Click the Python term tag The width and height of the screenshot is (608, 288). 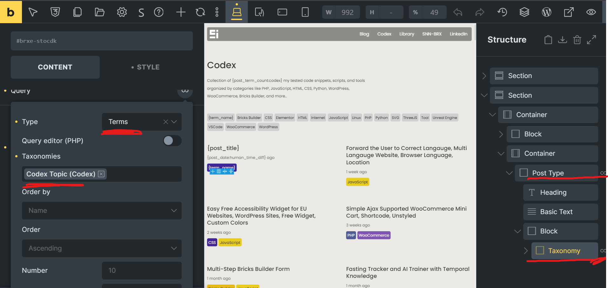pyautogui.click(x=382, y=118)
